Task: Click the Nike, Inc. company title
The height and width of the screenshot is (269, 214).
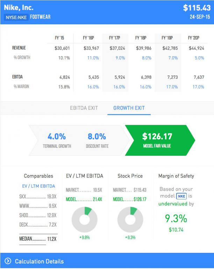Action: click(x=19, y=8)
